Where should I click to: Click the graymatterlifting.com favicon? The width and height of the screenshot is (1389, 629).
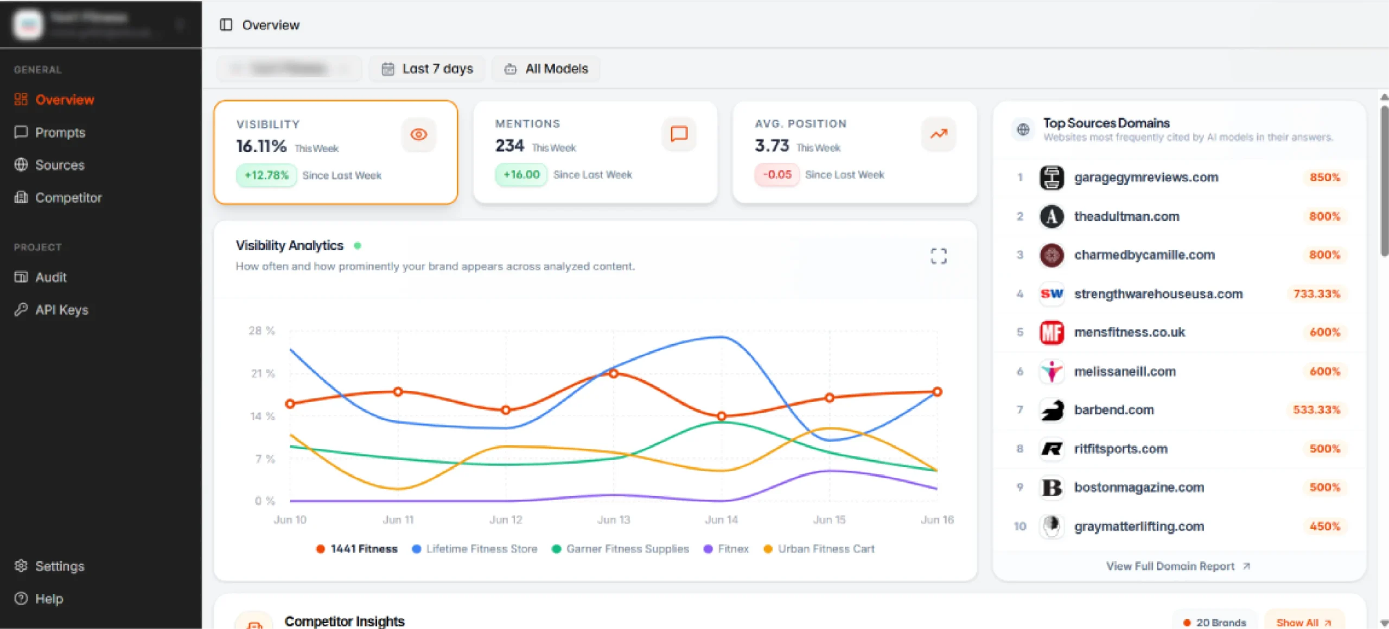point(1052,526)
